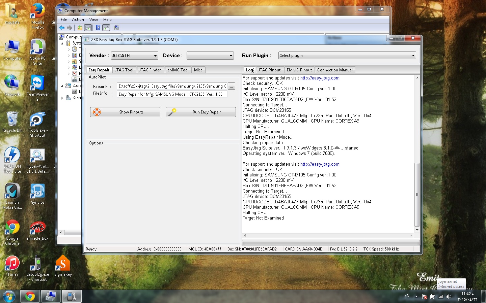Switch to the JTAG Finder tab

[150, 70]
